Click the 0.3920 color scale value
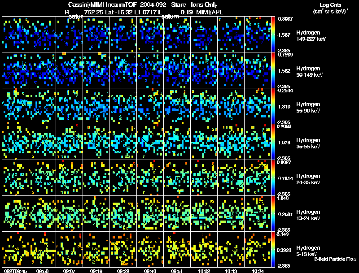This screenshot has width=359, height=273. click(x=284, y=250)
